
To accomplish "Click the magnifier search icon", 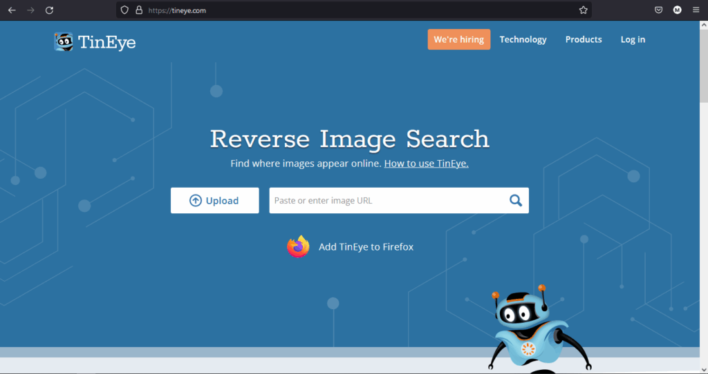I will point(516,200).
